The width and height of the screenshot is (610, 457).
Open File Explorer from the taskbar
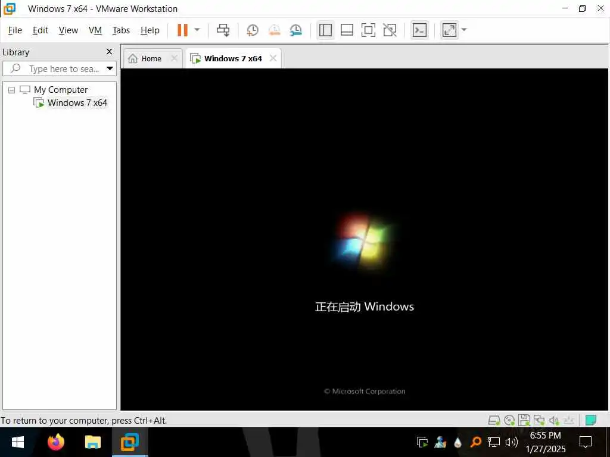point(93,442)
